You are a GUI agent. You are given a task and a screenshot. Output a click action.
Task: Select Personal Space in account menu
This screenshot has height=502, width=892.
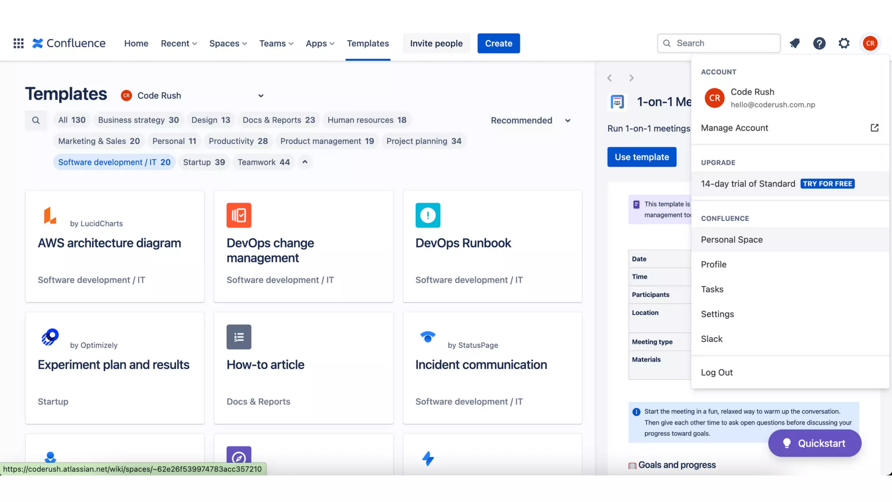(x=732, y=240)
